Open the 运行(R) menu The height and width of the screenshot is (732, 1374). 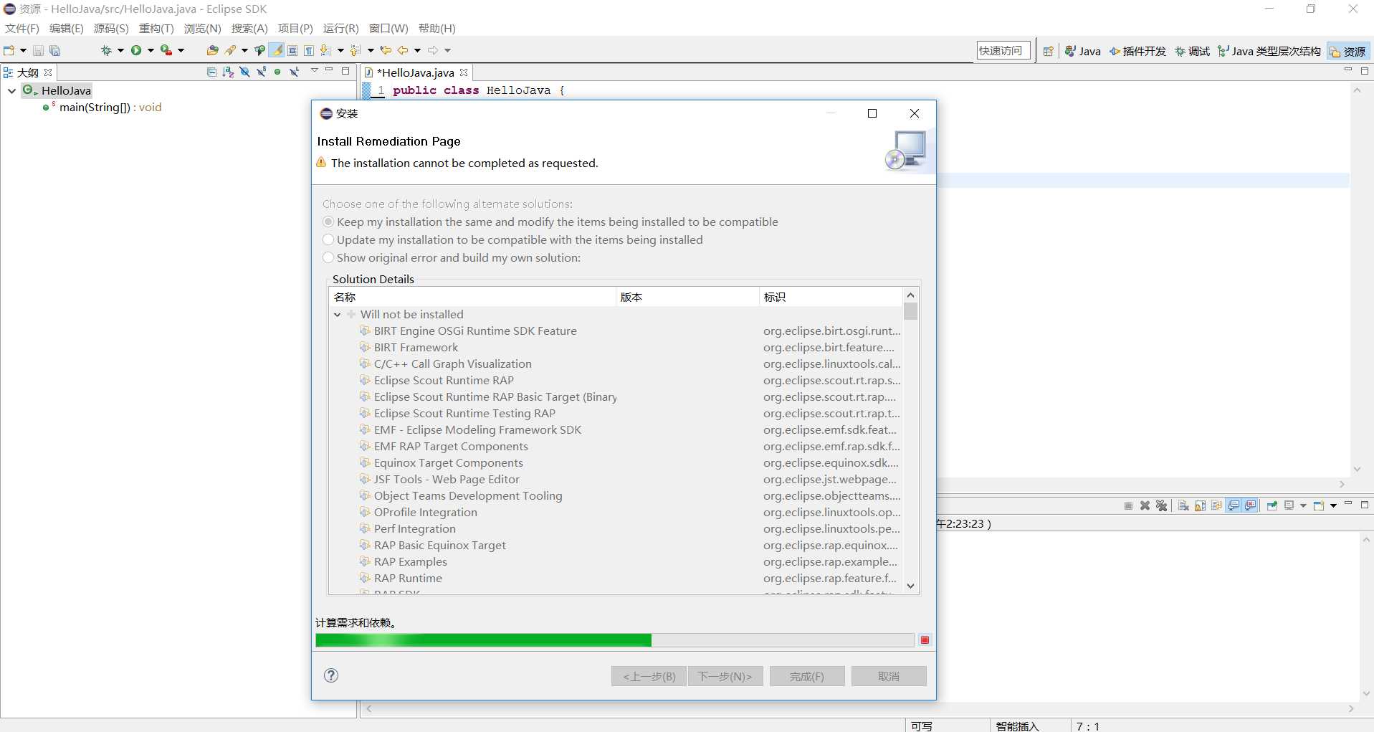[x=340, y=28]
